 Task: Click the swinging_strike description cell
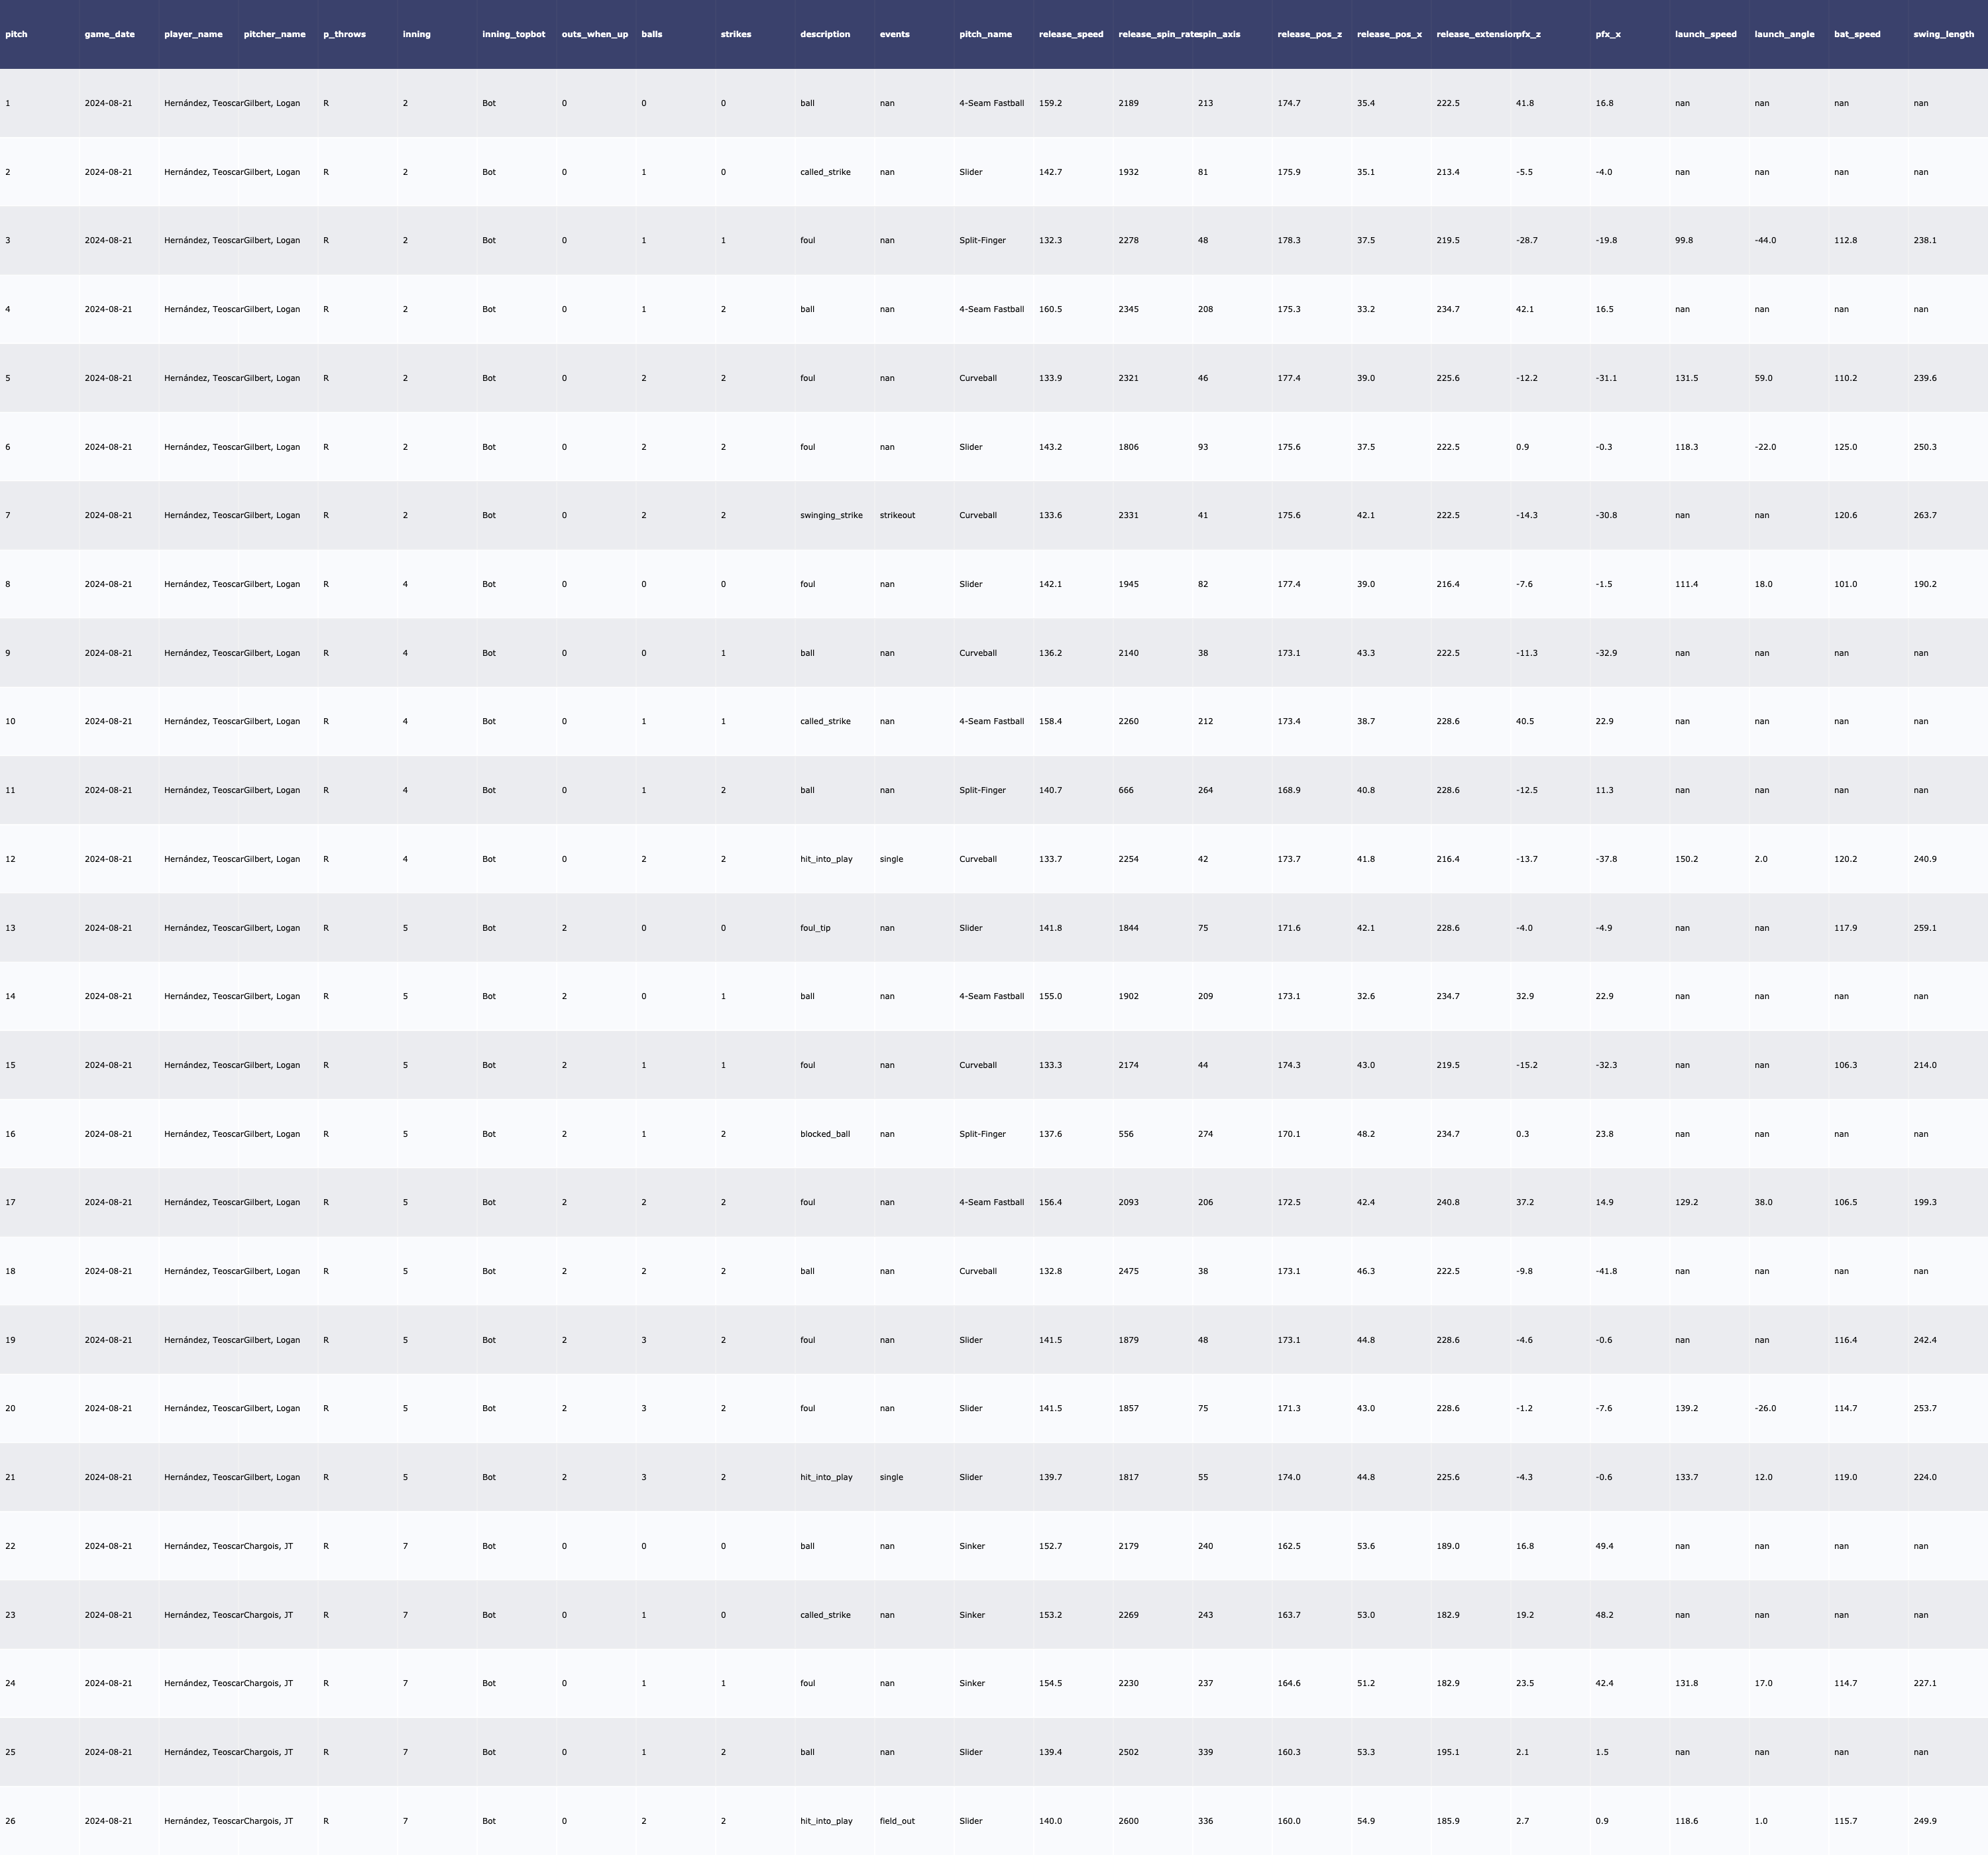point(831,516)
